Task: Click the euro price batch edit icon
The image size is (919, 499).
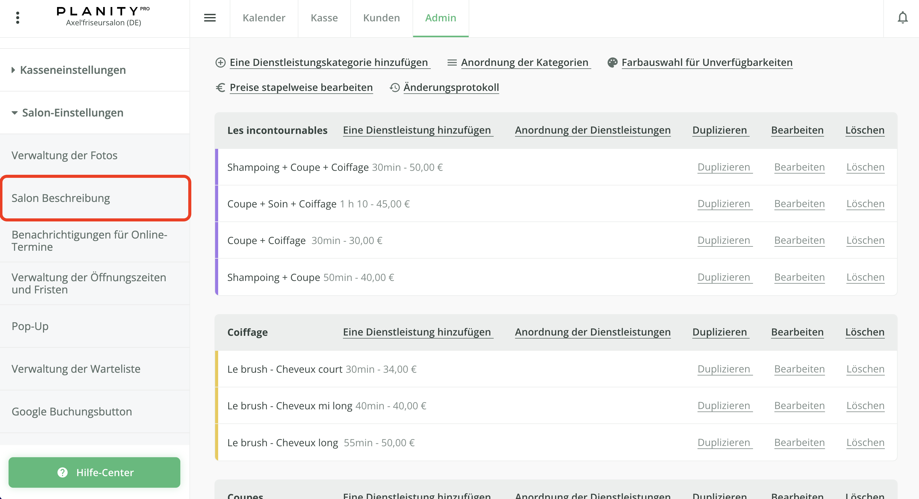Action: [221, 88]
